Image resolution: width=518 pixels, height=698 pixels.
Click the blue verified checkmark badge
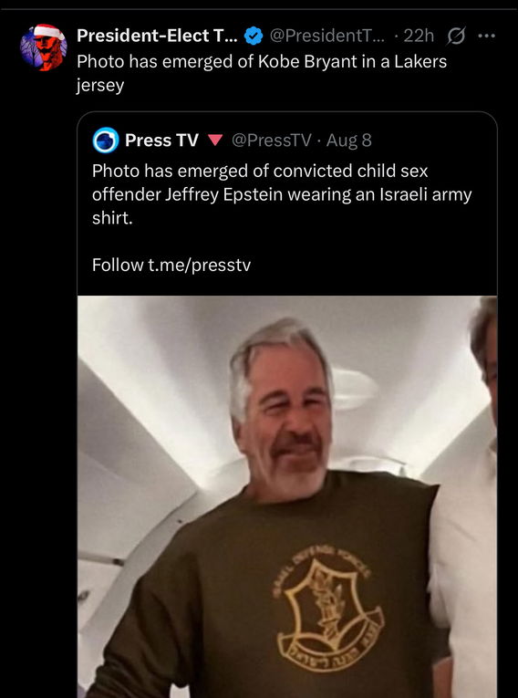pos(254,36)
